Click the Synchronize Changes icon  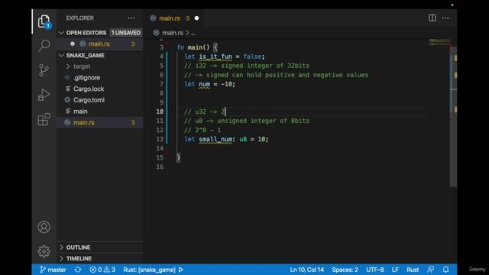click(x=78, y=270)
